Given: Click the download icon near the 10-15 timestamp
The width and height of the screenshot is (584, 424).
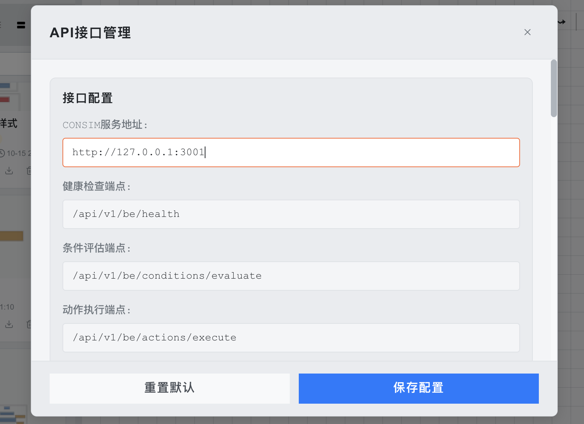Looking at the screenshot, I should [x=9, y=171].
